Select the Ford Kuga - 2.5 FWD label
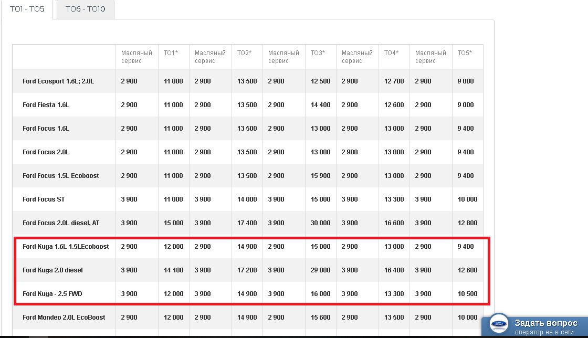 pyautogui.click(x=52, y=293)
